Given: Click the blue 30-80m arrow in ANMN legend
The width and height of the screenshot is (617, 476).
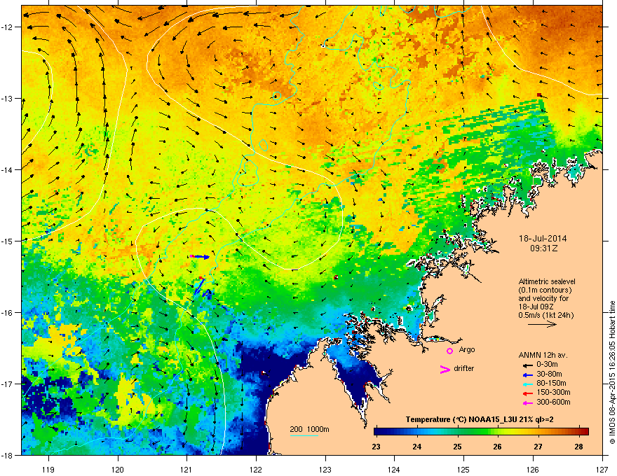Looking at the screenshot, I should click(x=528, y=374).
